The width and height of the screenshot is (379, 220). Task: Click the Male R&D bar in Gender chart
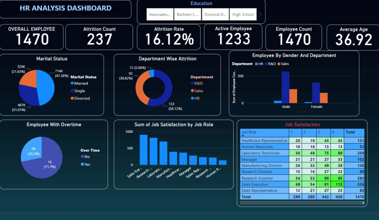click(285, 87)
